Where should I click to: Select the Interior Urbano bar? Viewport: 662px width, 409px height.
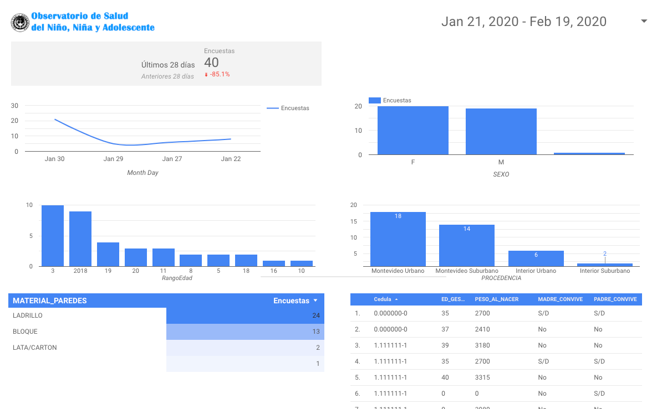536,258
